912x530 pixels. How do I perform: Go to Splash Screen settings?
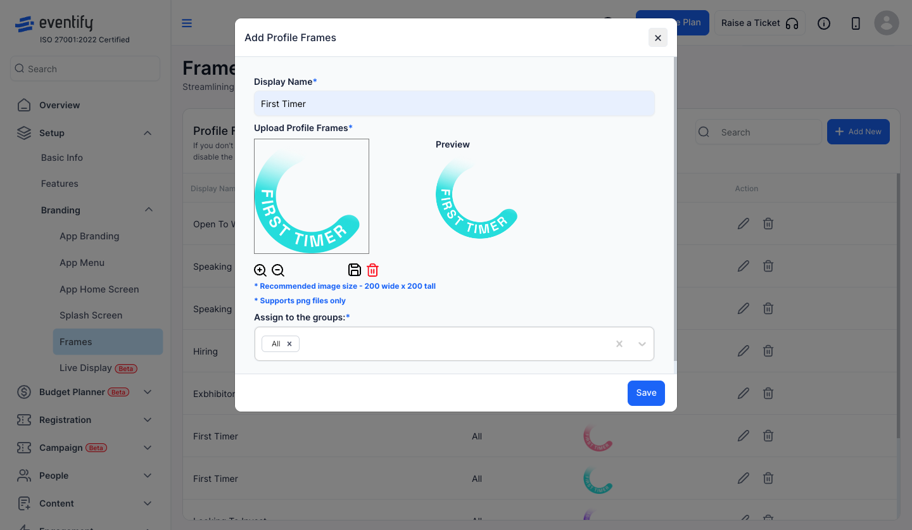91,315
